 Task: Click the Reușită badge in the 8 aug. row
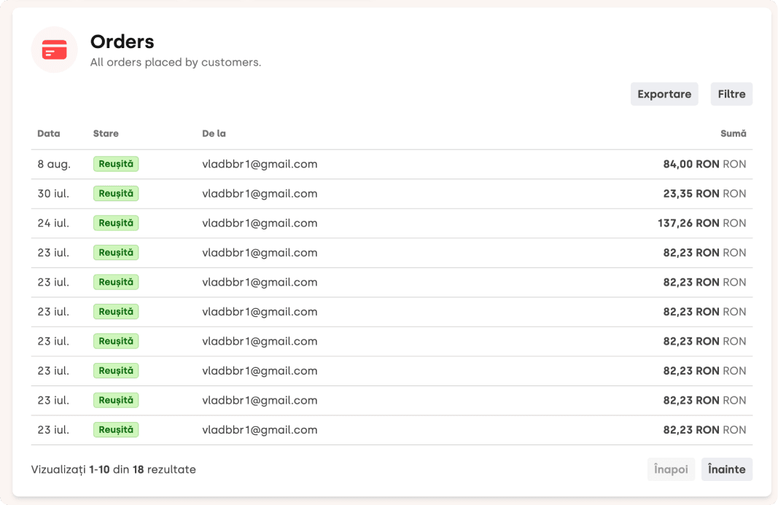116,164
